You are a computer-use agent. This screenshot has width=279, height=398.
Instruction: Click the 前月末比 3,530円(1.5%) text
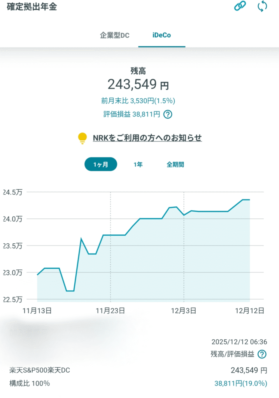(138, 101)
